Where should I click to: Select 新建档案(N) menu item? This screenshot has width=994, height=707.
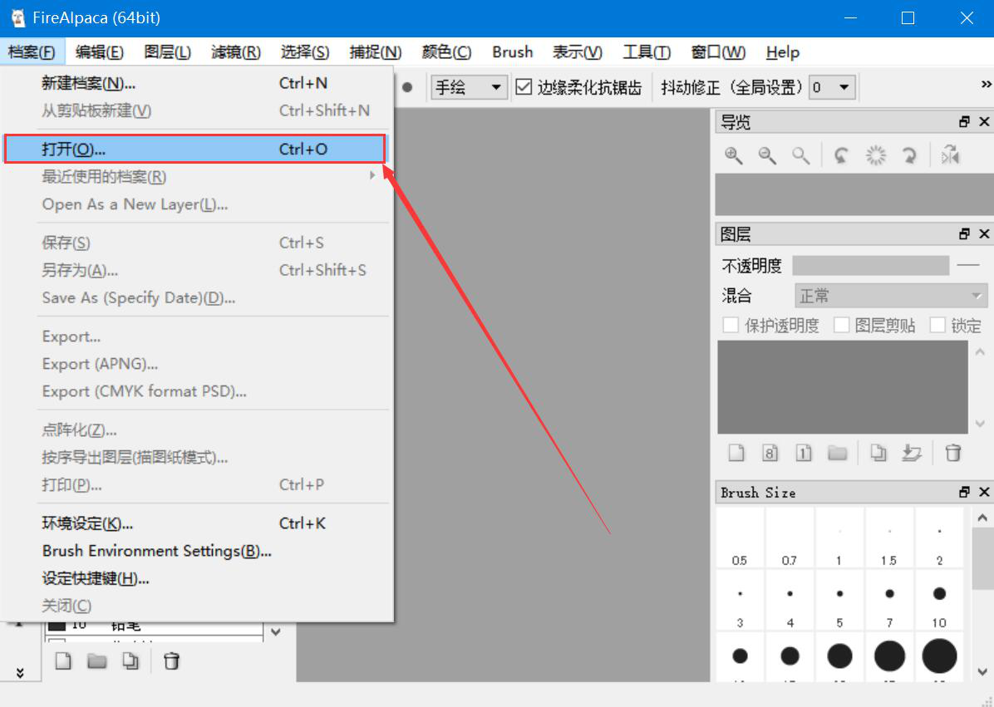pyautogui.click(x=196, y=83)
